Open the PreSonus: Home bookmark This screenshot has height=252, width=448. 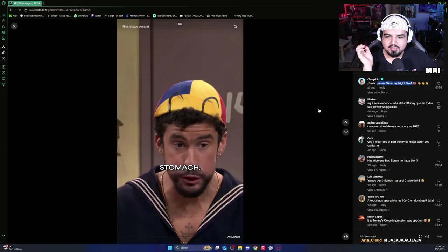pyautogui.click(x=217, y=16)
